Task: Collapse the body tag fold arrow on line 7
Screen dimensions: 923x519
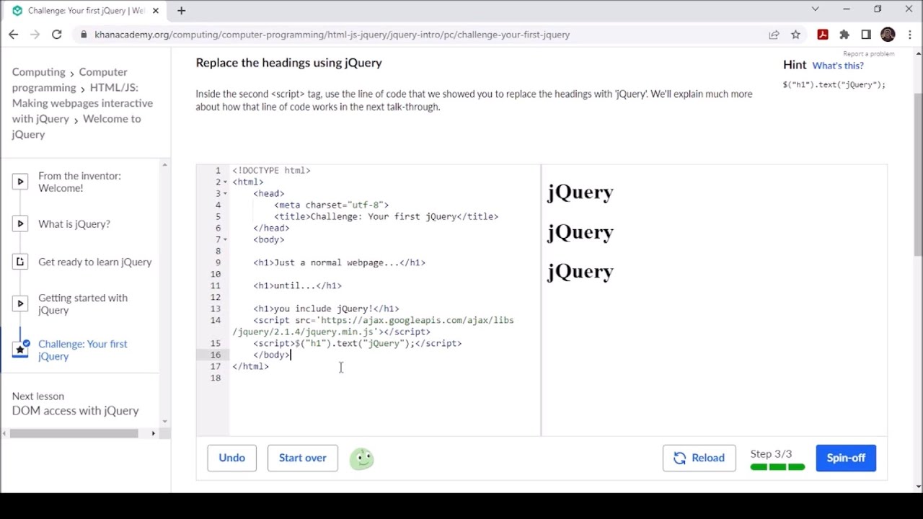Action: tap(225, 239)
